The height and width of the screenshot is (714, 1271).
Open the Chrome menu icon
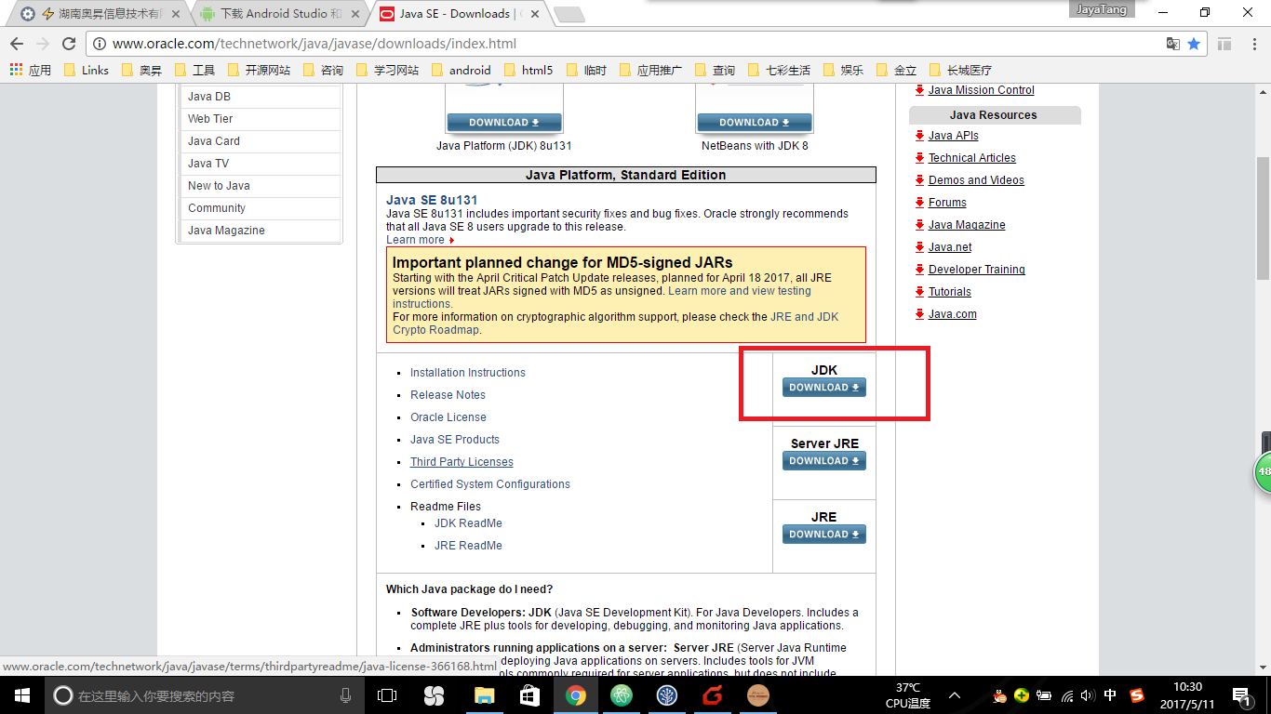tap(1252, 44)
